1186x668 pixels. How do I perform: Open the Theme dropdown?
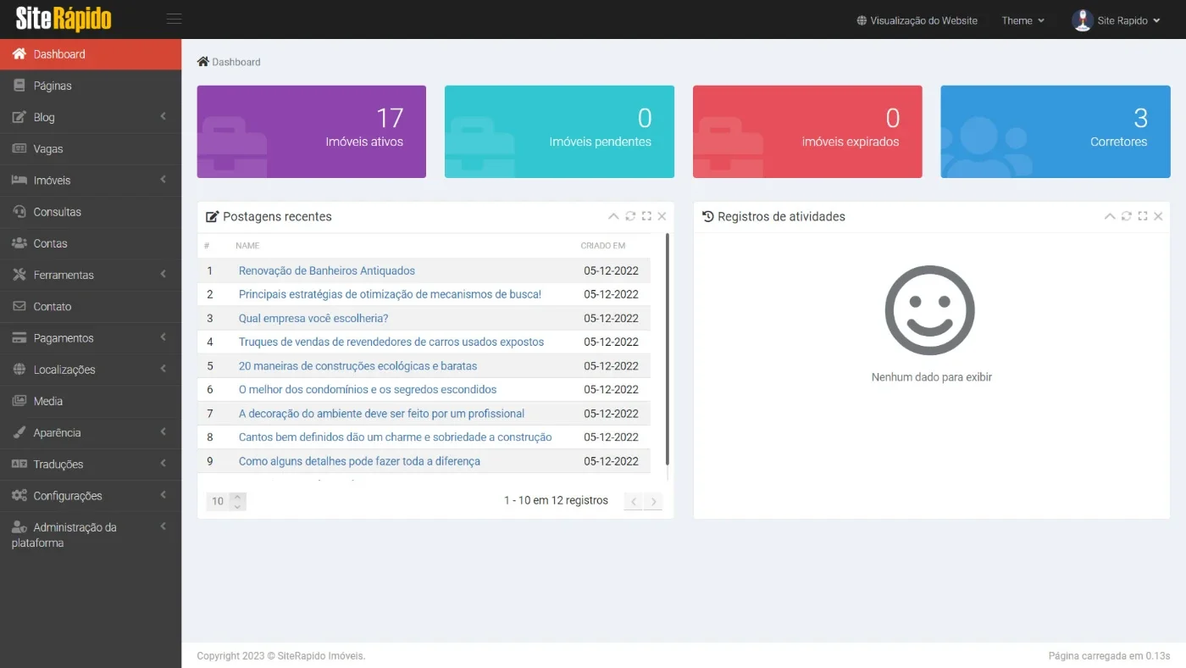tap(1023, 20)
